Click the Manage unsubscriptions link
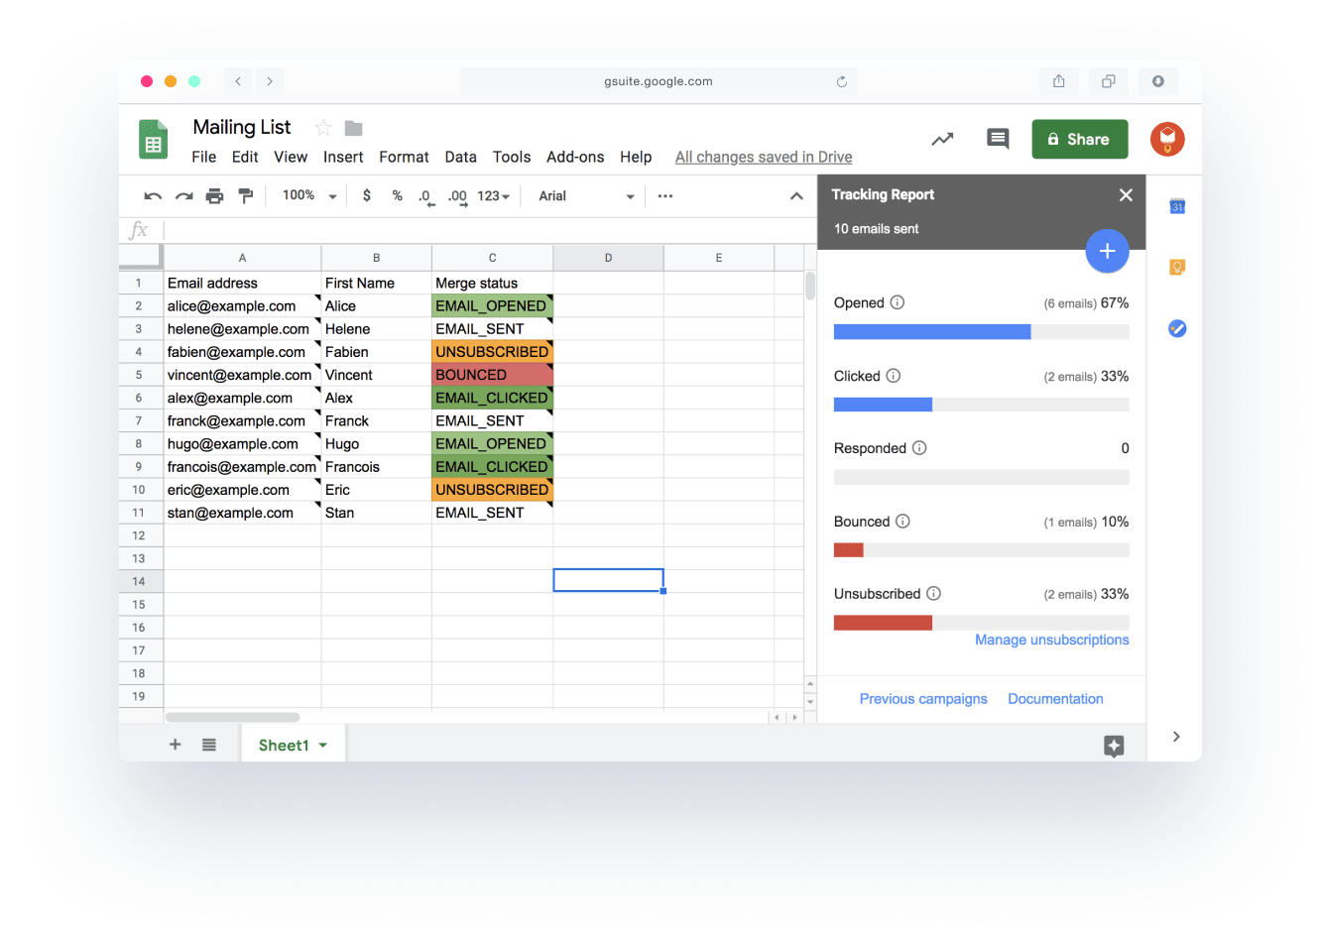The width and height of the screenshot is (1321, 940). coord(1051,641)
